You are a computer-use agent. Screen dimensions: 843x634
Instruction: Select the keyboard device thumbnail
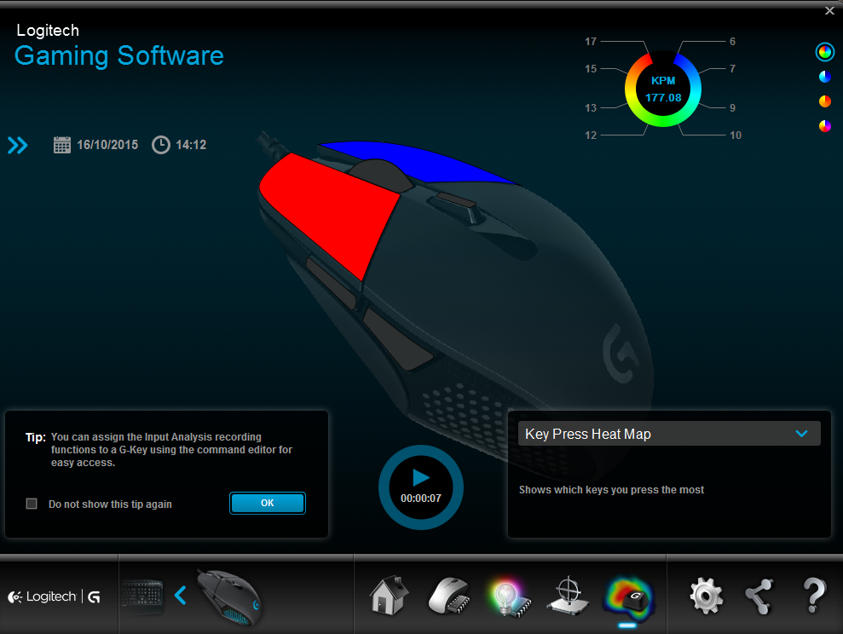coord(142,594)
